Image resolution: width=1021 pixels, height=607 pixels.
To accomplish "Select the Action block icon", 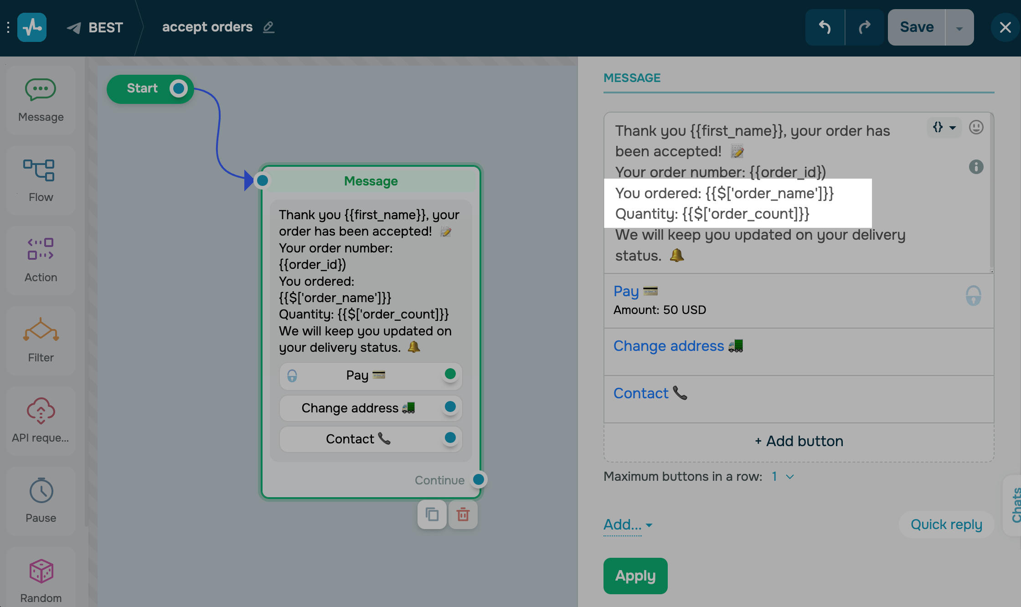I will point(41,260).
